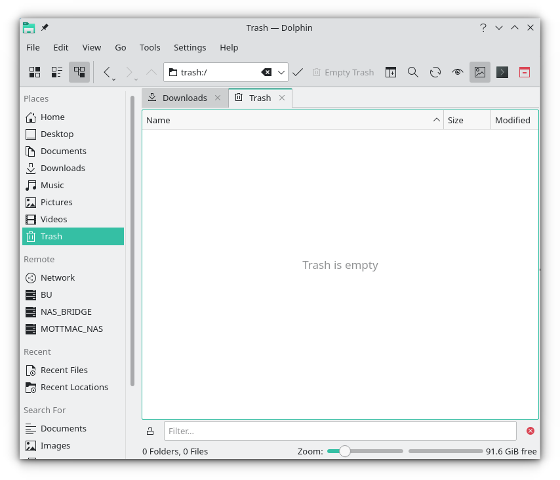This screenshot has width=560, height=480.
Task: Select Trash in Places panel
Action: coord(73,237)
